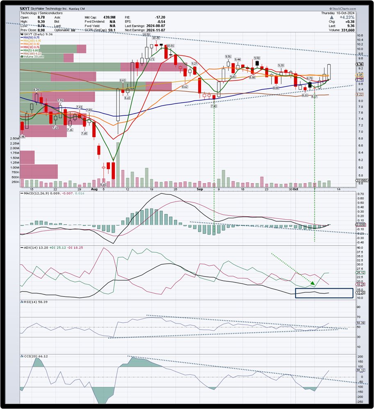Screen dimensions: 374x409
Task: Select the candlestick chart icon beside SKYT (Daily)
Action: tap(22, 34)
